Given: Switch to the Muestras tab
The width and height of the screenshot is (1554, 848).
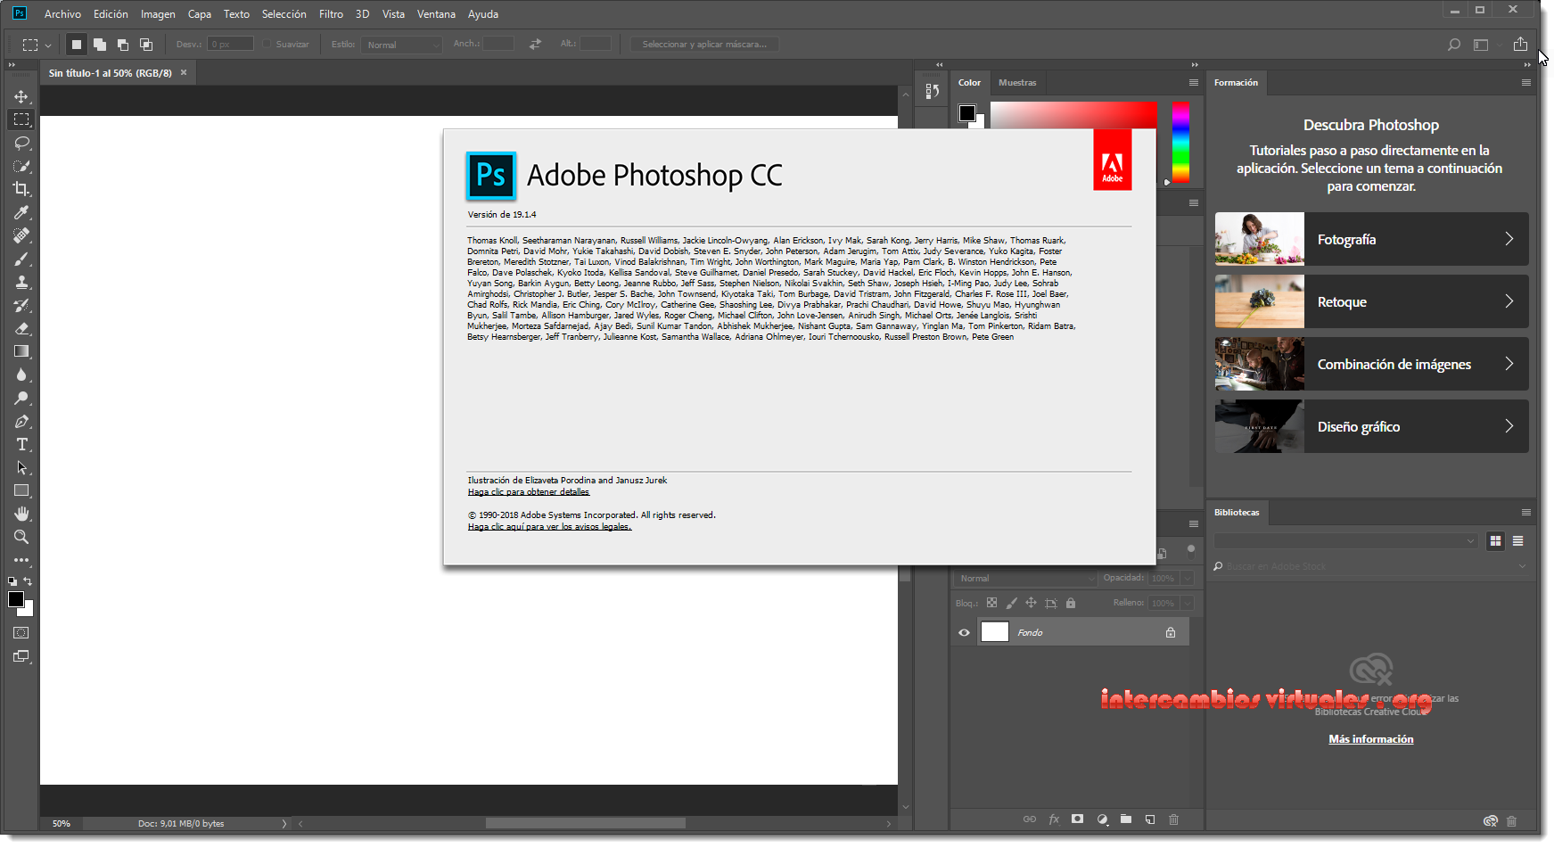Looking at the screenshot, I should pos(1017,83).
